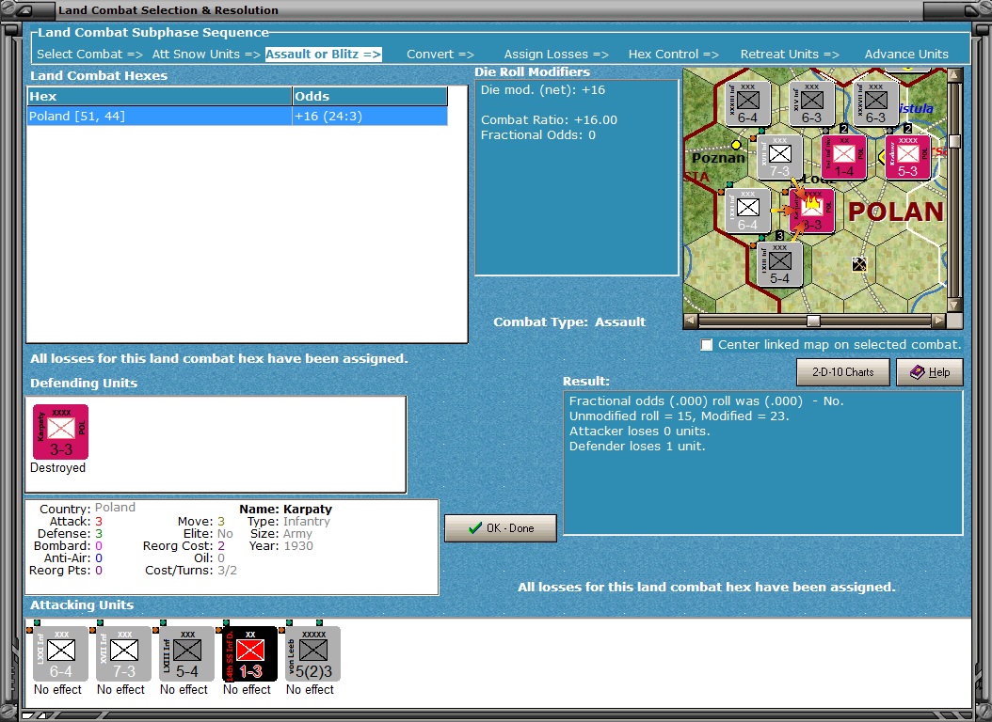Select destroyed Karpaty 3-3 defending unit

tap(61, 432)
